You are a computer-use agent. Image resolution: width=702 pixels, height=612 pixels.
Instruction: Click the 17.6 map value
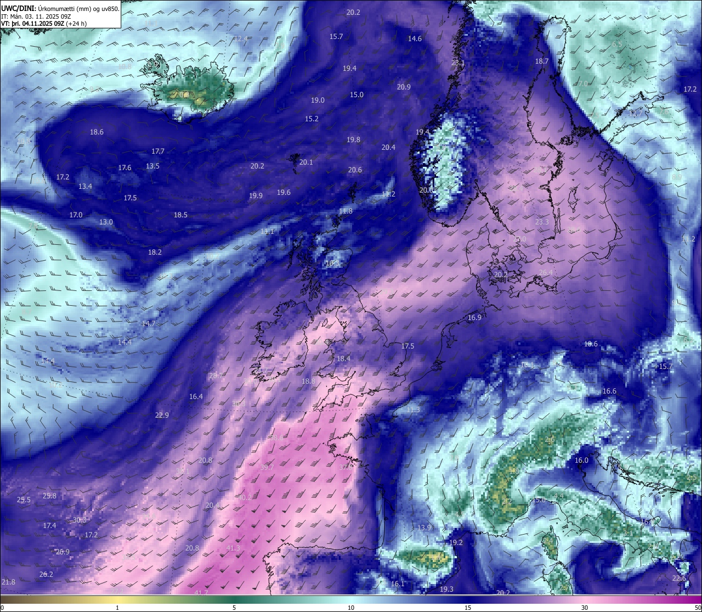(124, 167)
